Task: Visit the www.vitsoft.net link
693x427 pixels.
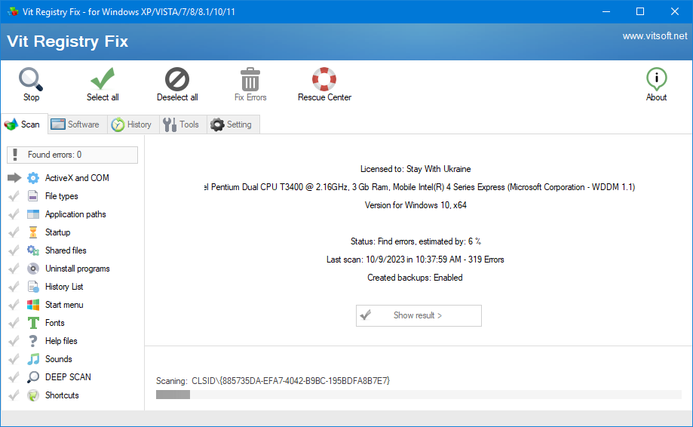Action: [655, 35]
